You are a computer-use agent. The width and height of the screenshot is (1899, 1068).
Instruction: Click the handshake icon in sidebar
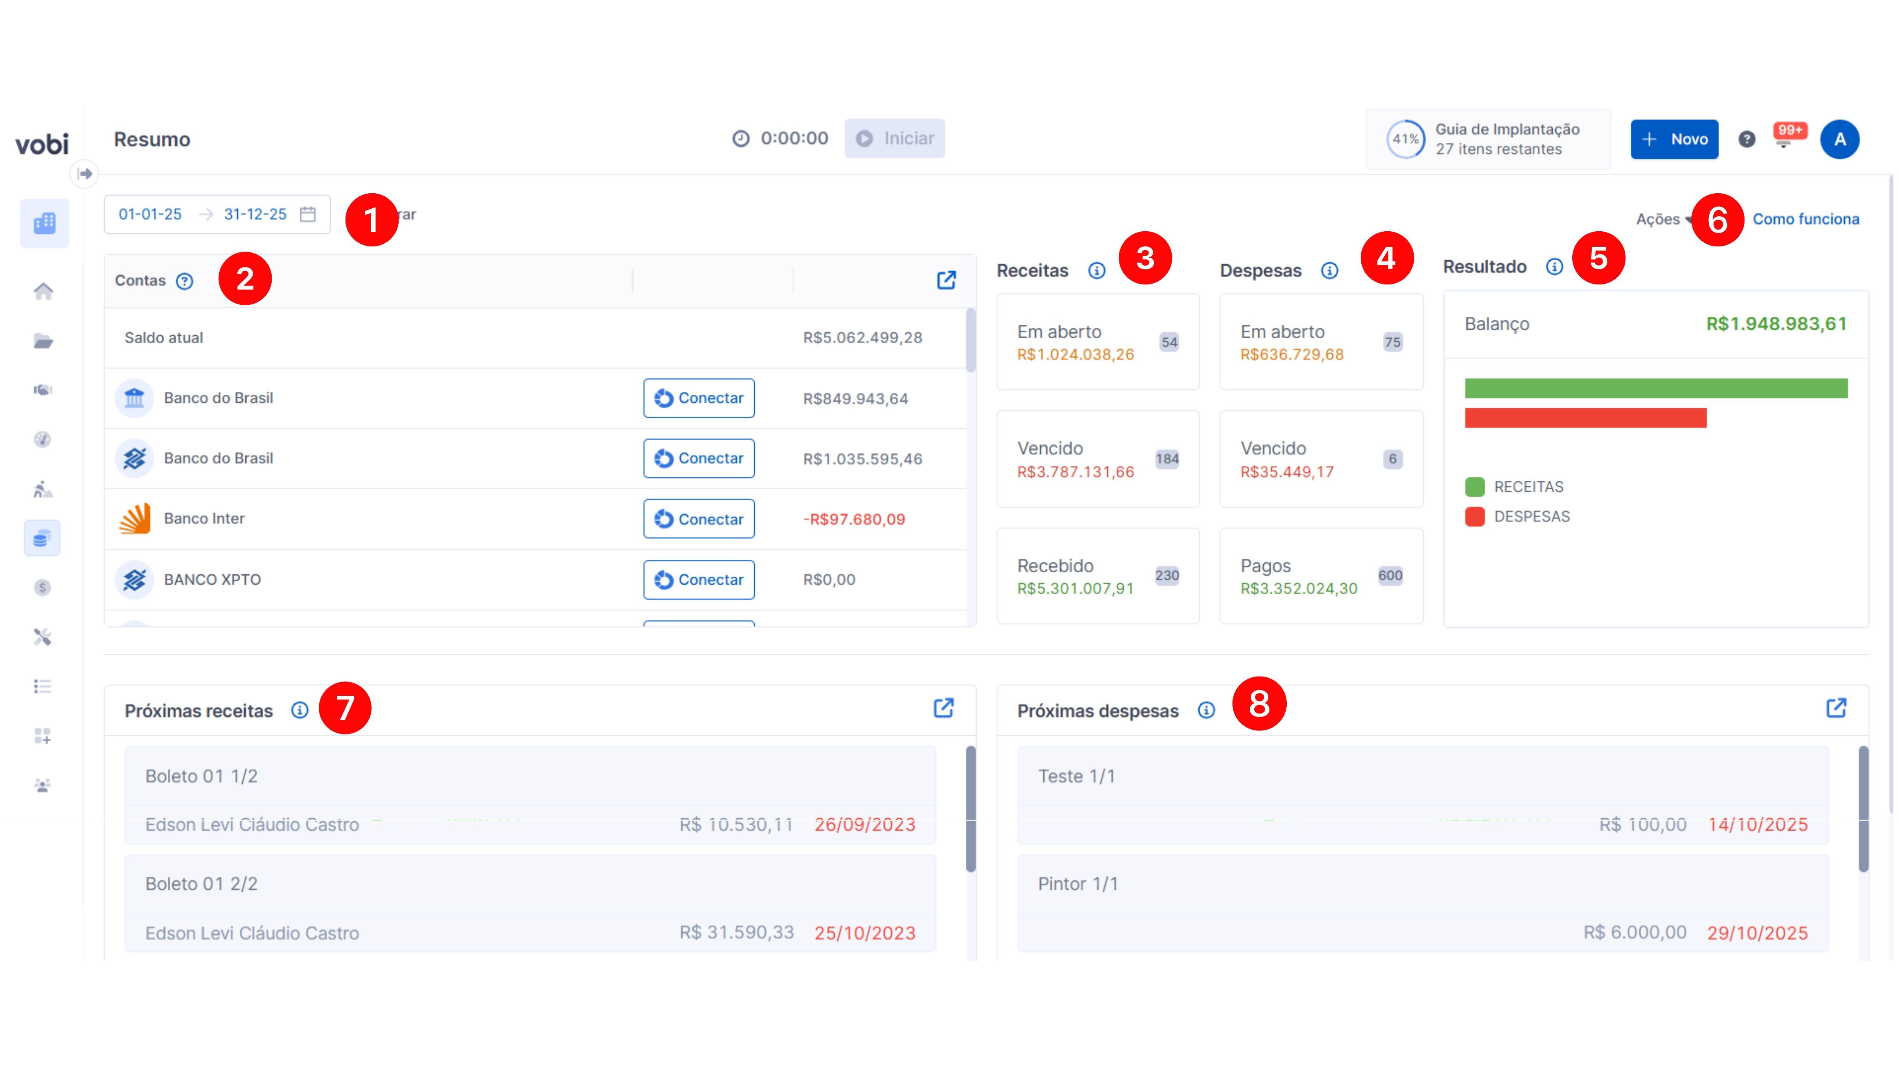click(43, 390)
